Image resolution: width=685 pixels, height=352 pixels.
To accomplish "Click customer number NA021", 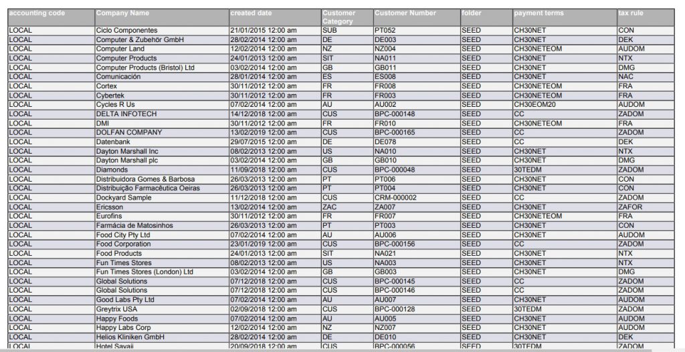I will (417, 253).
